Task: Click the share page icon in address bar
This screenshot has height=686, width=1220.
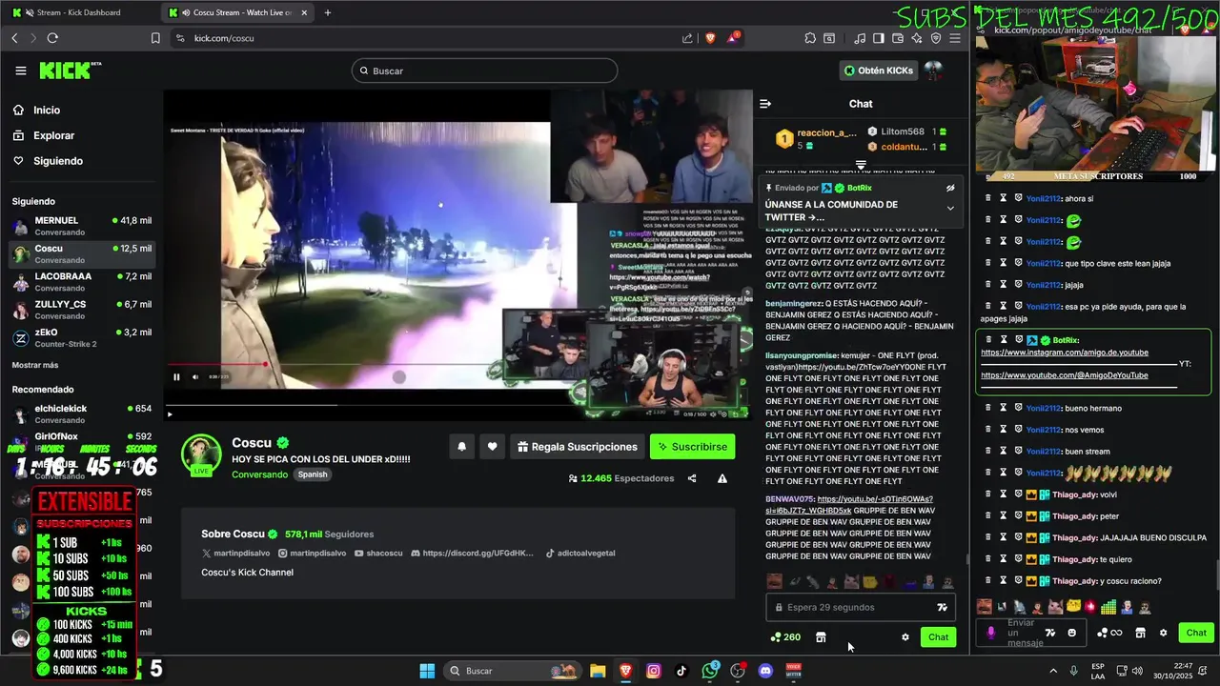Action: tap(687, 38)
